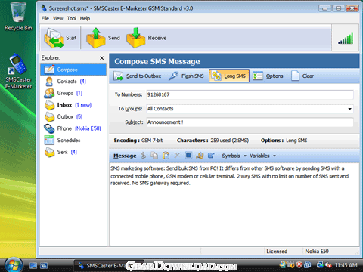This screenshot has width=363, height=272.
Task: Click the Copy icon in Message toolbar
Action: 154,156
